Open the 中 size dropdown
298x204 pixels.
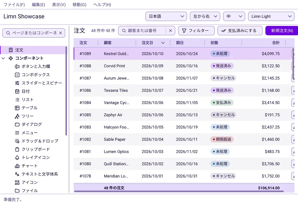pyautogui.click(x=234, y=16)
